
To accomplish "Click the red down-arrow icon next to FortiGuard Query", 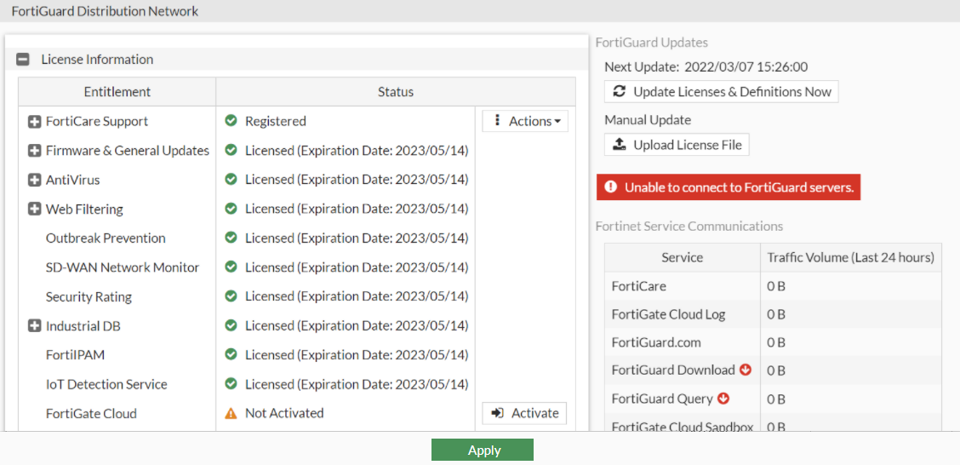I will pyautogui.click(x=724, y=399).
